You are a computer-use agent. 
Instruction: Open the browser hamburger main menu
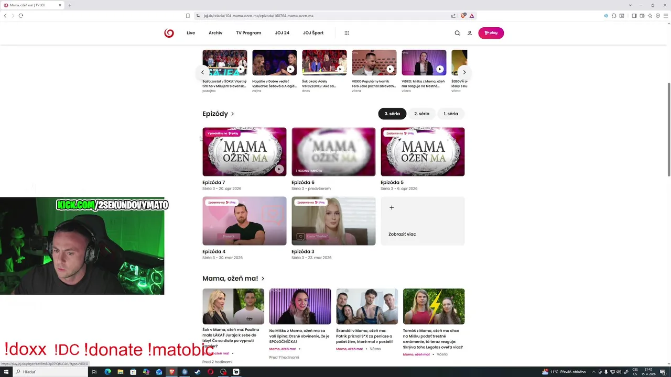666,16
